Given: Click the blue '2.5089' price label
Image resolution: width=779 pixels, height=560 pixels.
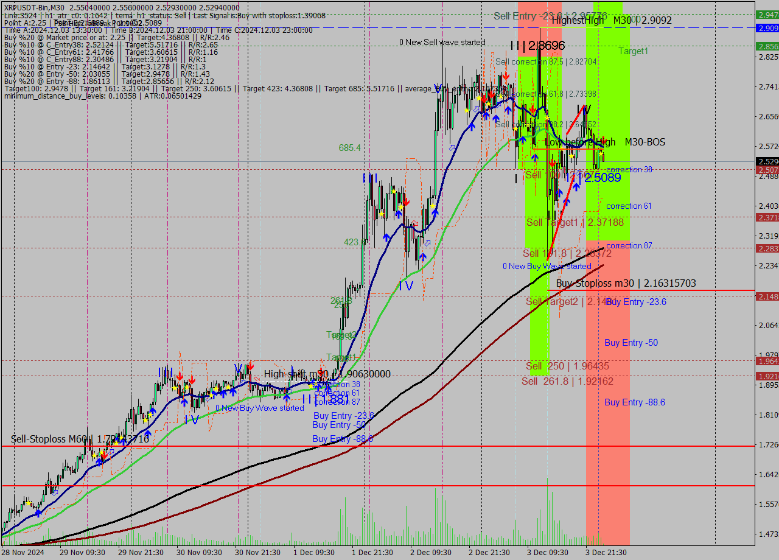Looking at the screenshot, I should (603, 178).
